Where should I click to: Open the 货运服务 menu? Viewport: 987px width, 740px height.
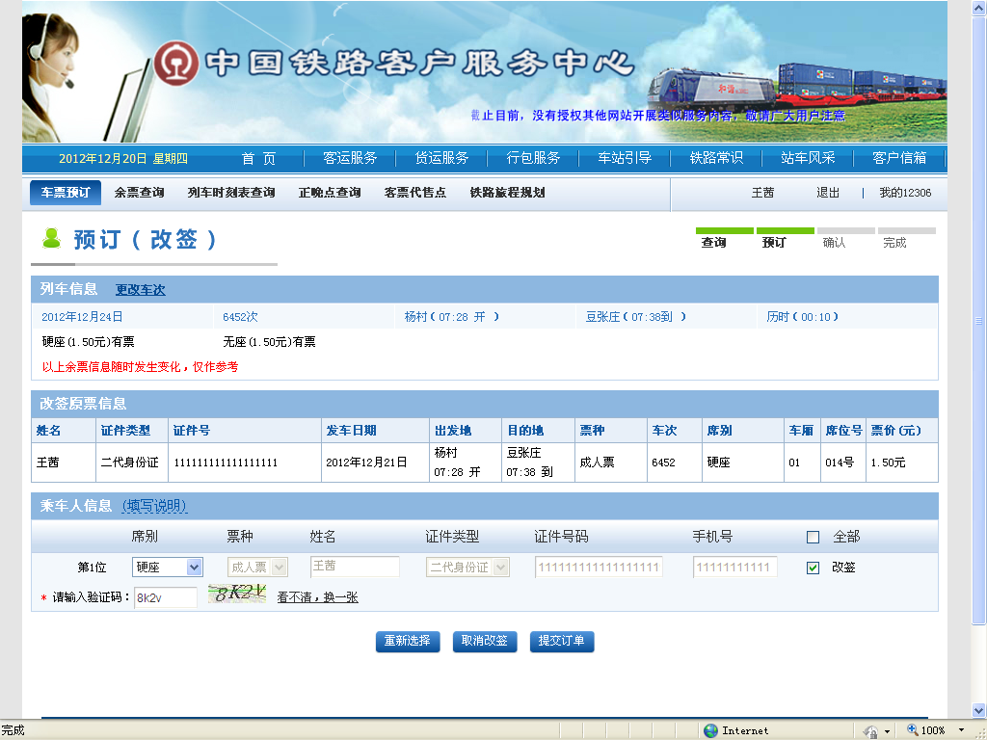pyautogui.click(x=441, y=158)
